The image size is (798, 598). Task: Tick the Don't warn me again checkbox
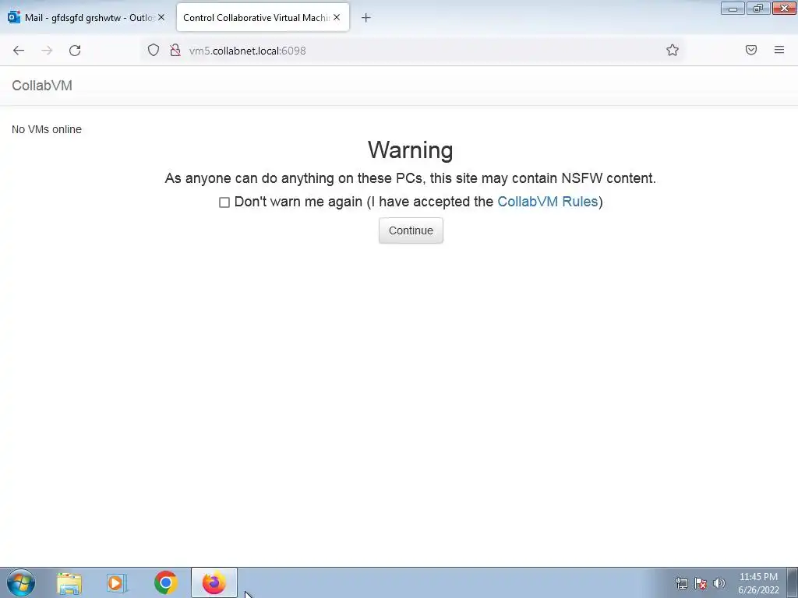(224, 202)
